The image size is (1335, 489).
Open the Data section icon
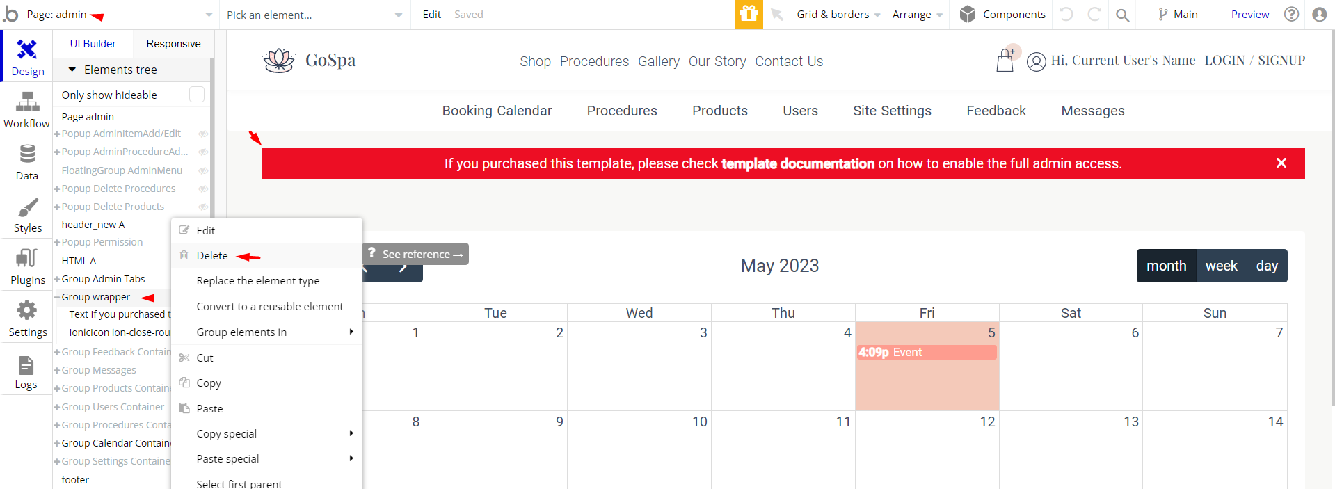[x=27, y=153]
